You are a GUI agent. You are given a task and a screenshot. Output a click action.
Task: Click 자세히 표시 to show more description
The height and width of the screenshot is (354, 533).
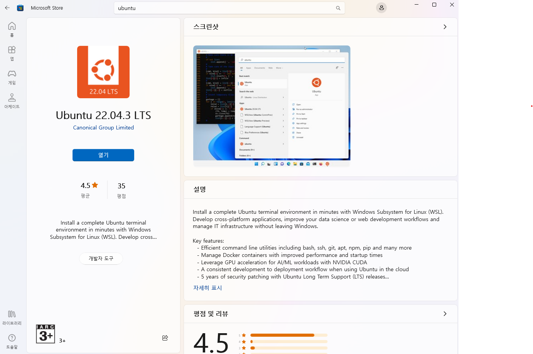click(207, 288)
